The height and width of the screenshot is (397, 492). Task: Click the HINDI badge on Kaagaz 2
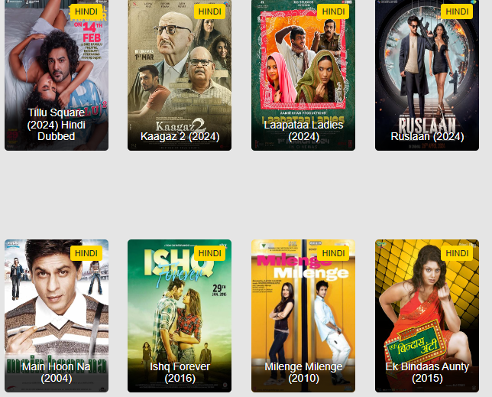point(209,11)
